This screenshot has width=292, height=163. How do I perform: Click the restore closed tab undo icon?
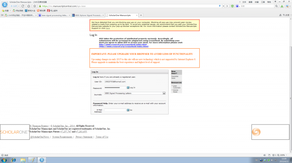point(286,15)
